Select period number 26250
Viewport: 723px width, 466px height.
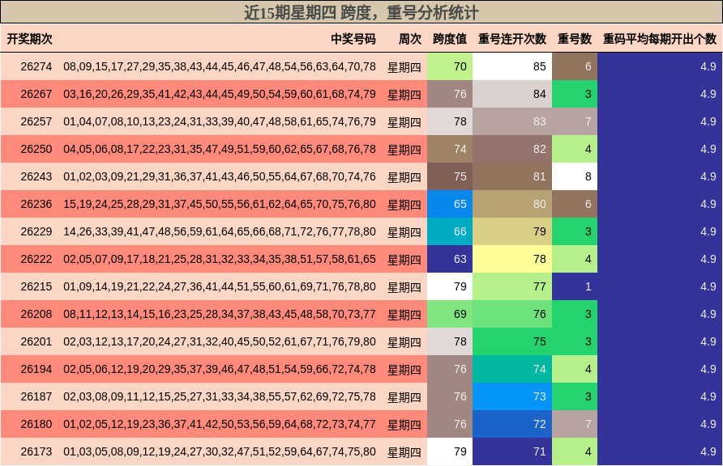(36, 149)
